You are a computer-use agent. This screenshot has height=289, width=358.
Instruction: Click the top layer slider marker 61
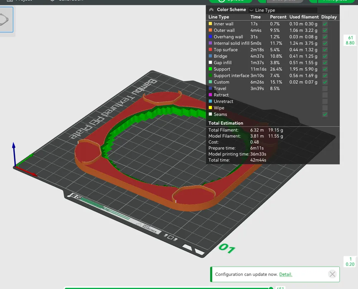[350, 40]
